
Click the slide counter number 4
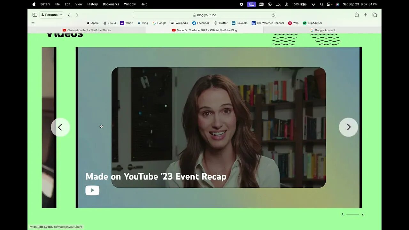(363, 215)
